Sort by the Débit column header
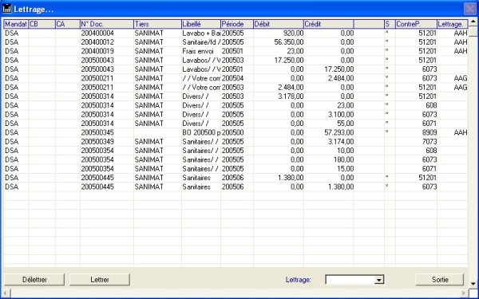Viewport: 479px width, 299px height. point(279,24)
